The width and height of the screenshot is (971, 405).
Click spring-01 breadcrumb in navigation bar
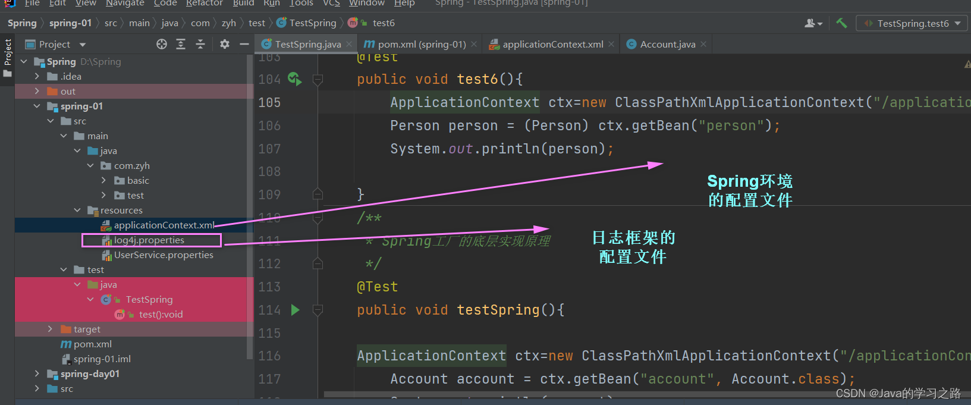point(70,23)
